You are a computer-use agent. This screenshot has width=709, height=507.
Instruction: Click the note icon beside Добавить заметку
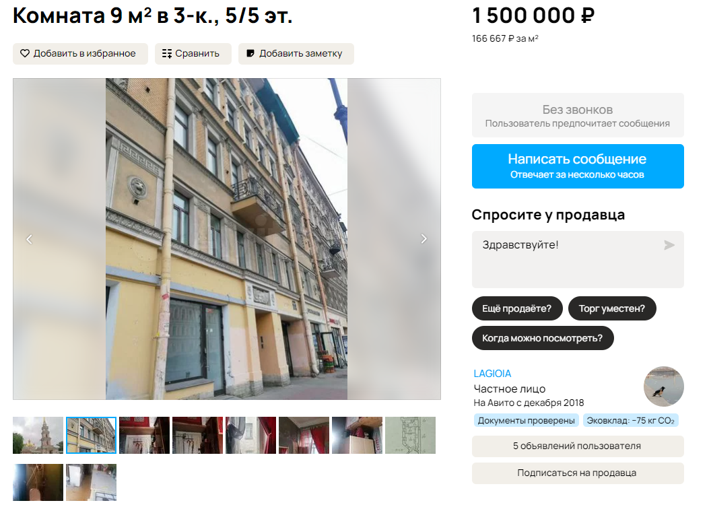pyautogui.click(x=250, y=53)
